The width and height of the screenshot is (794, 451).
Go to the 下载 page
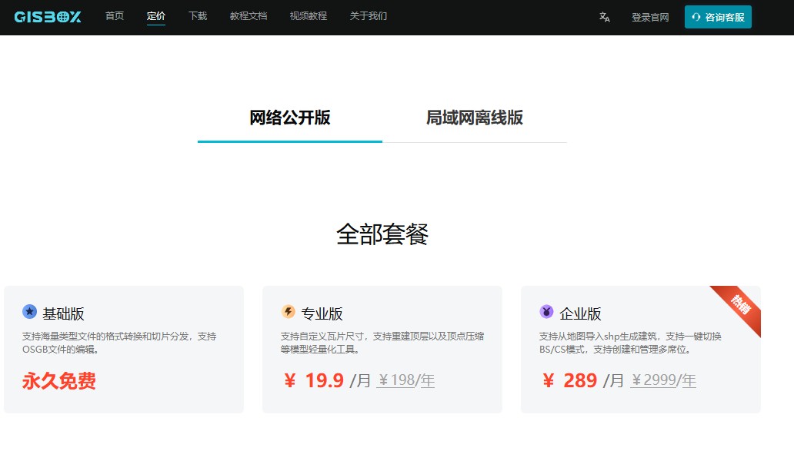tap(198, 16)
